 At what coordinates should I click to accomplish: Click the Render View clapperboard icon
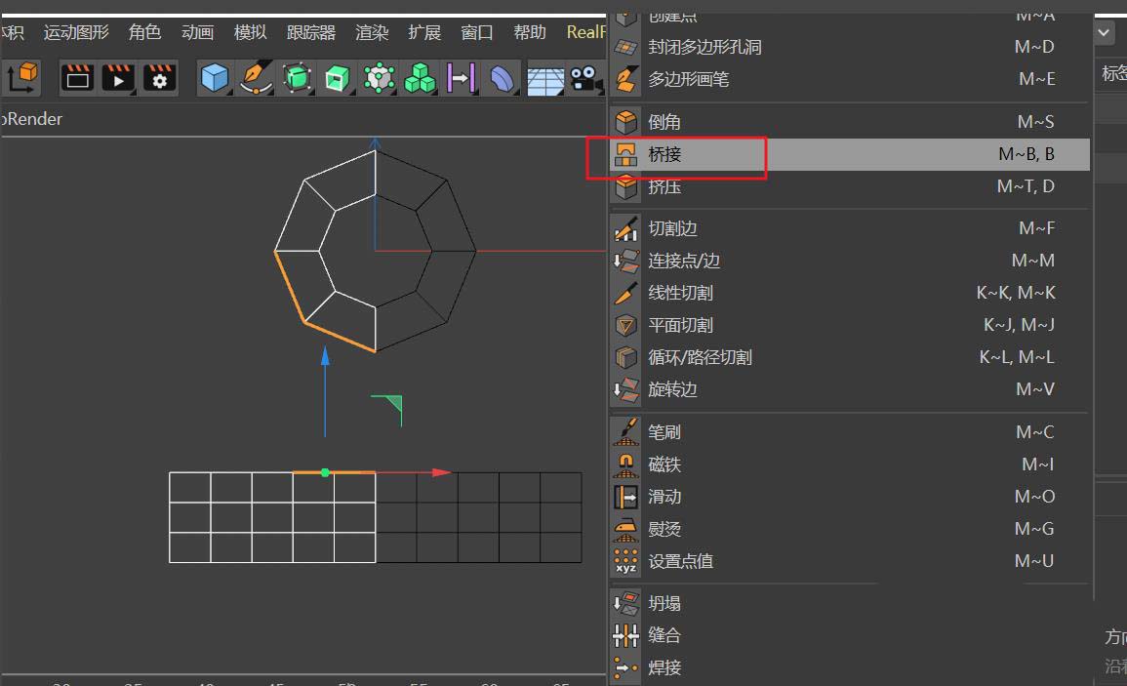click(x=77, y=78)
